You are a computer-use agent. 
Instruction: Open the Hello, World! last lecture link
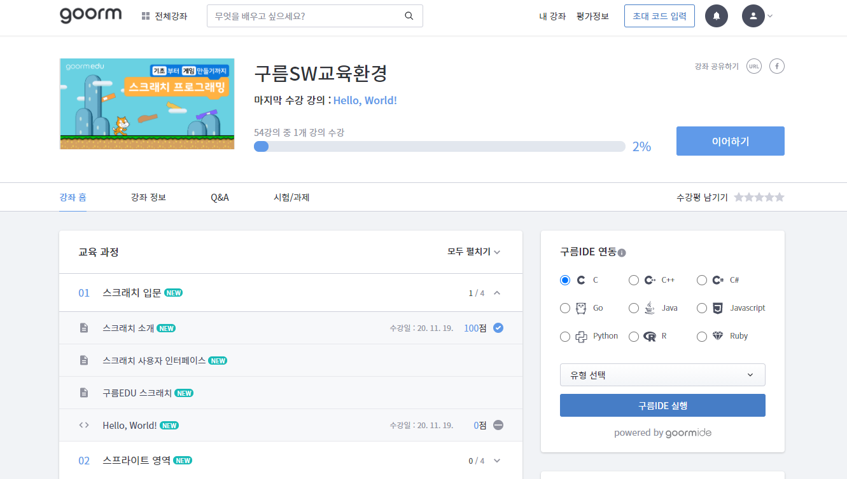[x=365, y=100]
